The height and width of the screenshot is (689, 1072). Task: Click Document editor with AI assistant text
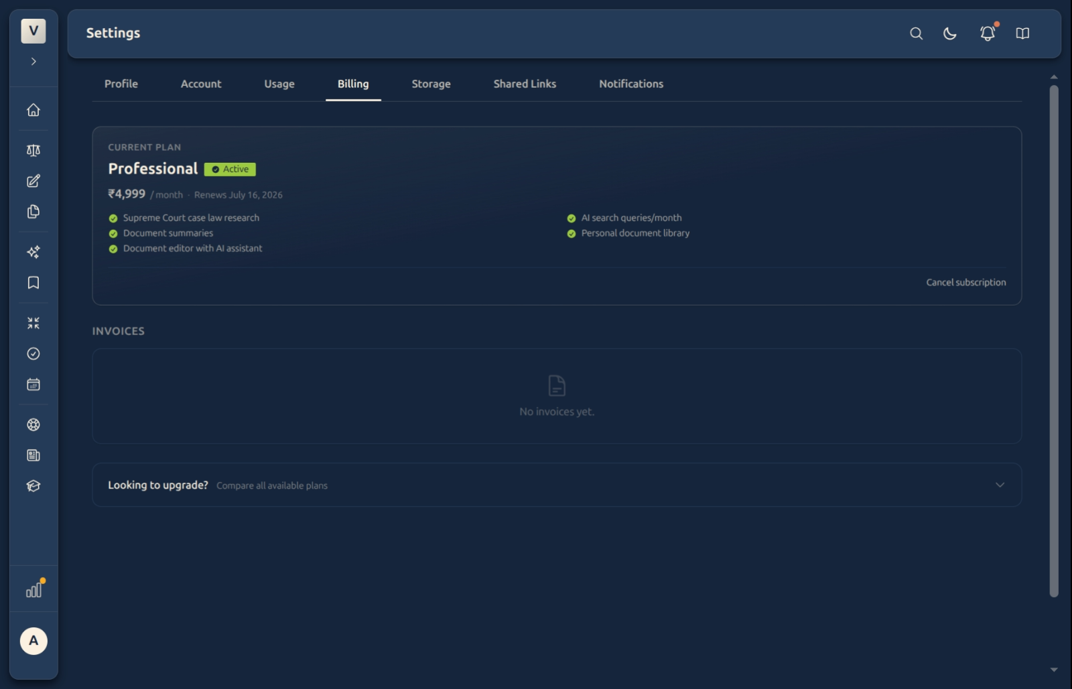193,248
